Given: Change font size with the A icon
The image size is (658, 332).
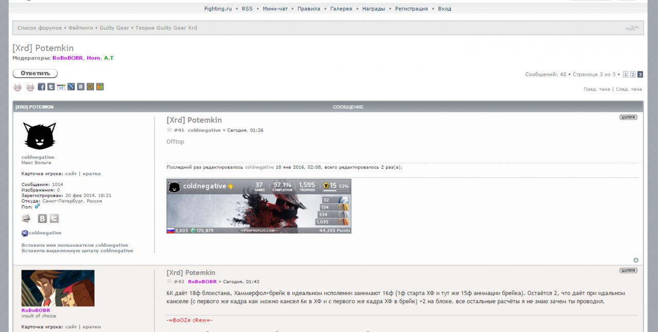Looking at the screenshot, I should 632,28.
